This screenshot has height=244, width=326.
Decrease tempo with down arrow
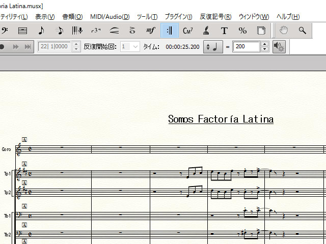(x=264, y=49)
